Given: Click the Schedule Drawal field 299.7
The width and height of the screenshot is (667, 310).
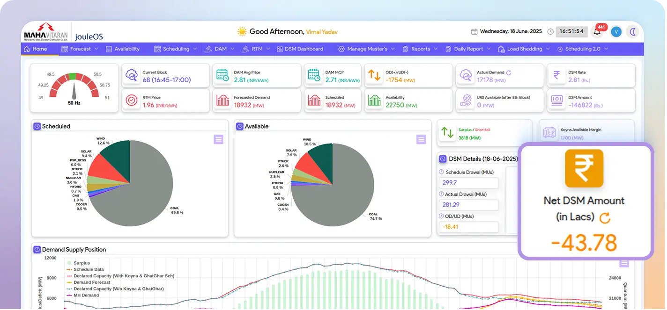Looking at the screenshot, I should point(468,183).
